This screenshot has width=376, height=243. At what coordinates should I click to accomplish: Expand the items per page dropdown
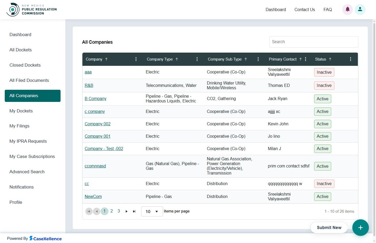[x=152, y=211]
